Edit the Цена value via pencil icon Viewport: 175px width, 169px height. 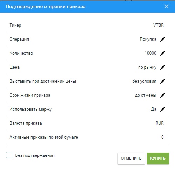click(163, 67)
